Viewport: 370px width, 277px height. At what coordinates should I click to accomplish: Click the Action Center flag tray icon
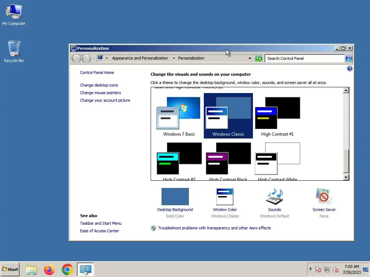tap(318, 269)
